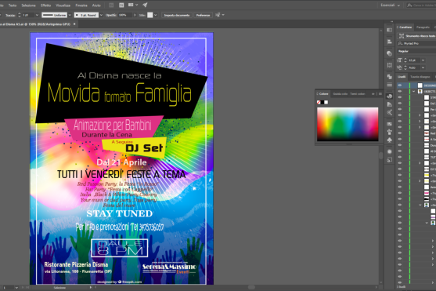Open the Align panel icon in the dock
This screenshot has height=291, width=436.
pos(390,42)
